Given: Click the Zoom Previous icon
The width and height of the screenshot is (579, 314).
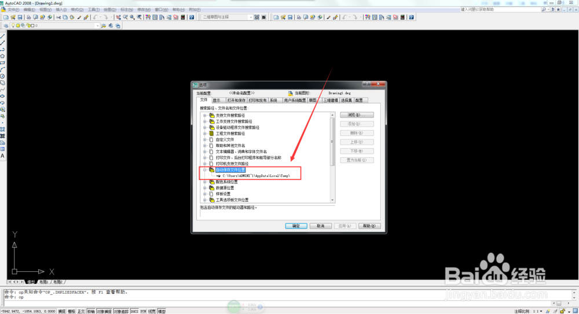Looking at the screenshot, I should [x=139, y=17].
